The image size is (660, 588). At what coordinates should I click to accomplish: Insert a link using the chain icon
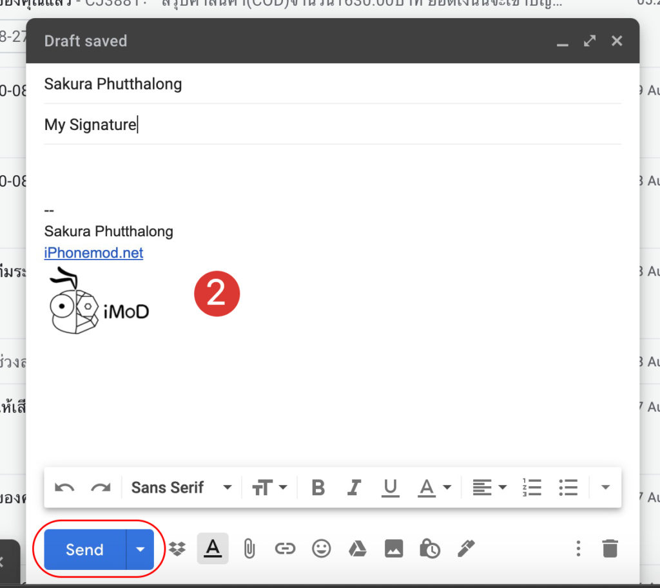point(284,549)
